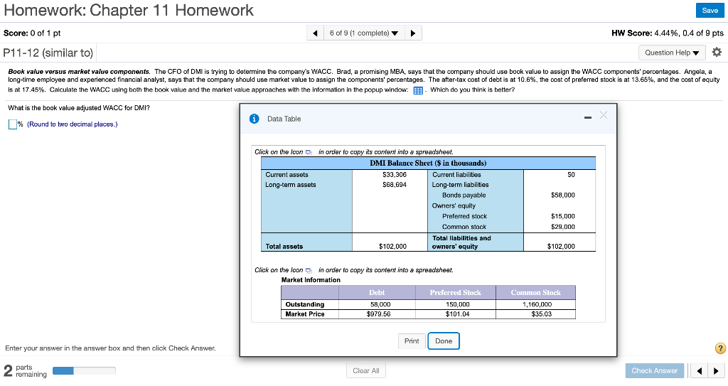Image resolution: width=728 pixels, height=386 pixels.
Task: Click the 58,000 debt outstanding cell
Action: pyautogui.click(x=380, y=305)
